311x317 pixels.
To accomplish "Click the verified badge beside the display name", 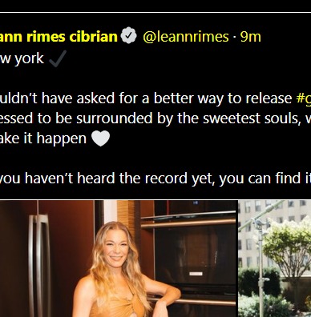I will point(128,35).
